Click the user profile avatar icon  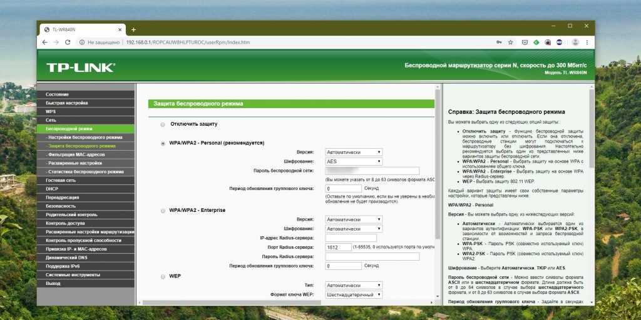(x=575, y=42)
